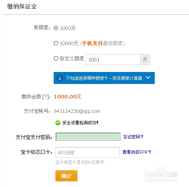The height and width of the screenshot is (187, 189).
Task: Click the 忘记密码? link
Action: [x=133, y=137]
